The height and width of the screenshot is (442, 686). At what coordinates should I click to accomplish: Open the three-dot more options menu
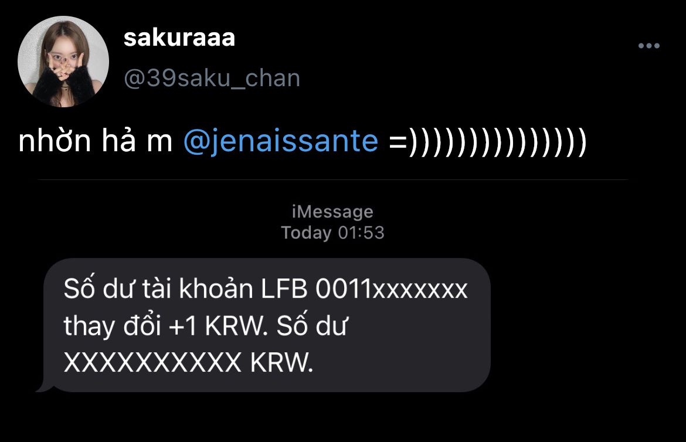(x=648, y=46)
